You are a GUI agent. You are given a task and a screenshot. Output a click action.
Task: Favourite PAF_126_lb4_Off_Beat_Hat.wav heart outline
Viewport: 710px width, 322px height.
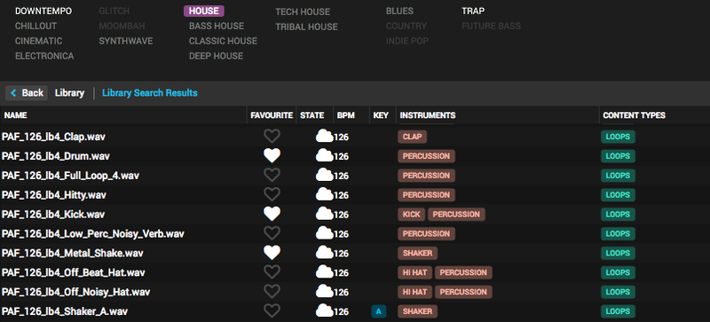pyautogui.click(x=272, y=272)
